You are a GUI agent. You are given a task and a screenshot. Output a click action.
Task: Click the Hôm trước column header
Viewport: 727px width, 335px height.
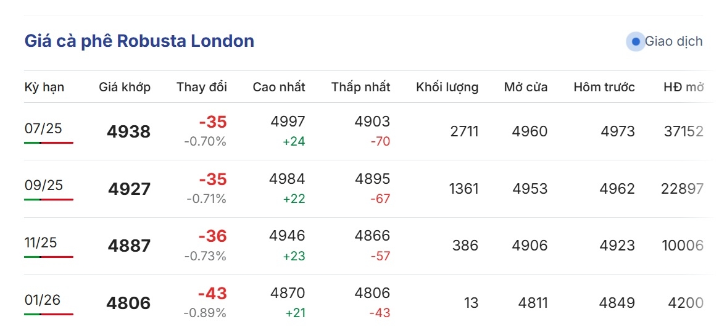coord(604,87)
